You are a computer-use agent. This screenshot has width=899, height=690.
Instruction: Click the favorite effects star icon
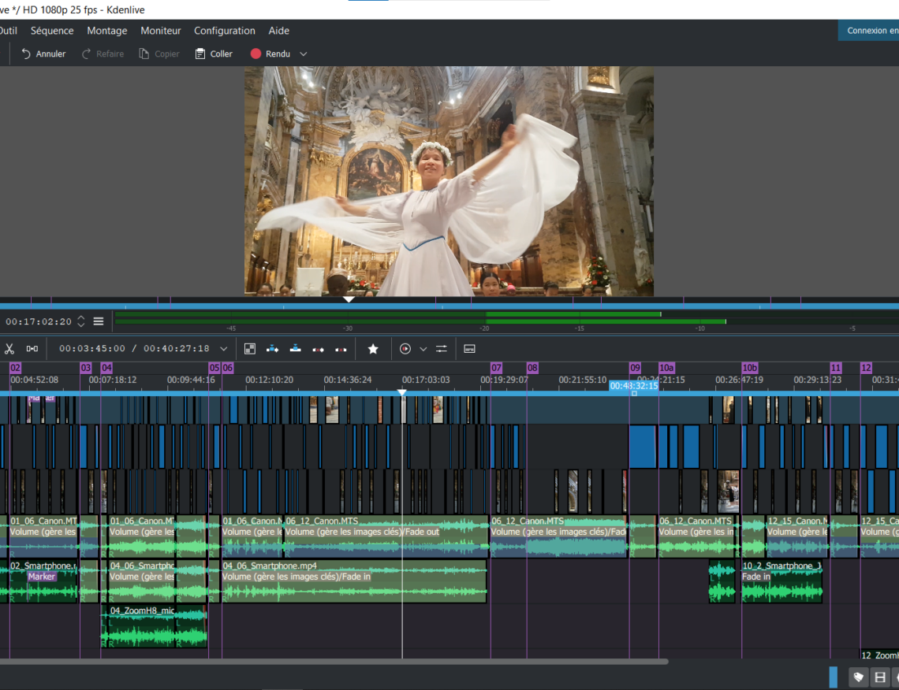(x=373, y=349)
